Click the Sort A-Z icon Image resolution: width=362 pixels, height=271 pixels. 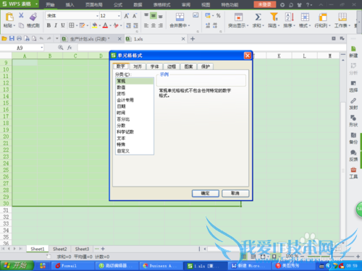pos(290,17)
